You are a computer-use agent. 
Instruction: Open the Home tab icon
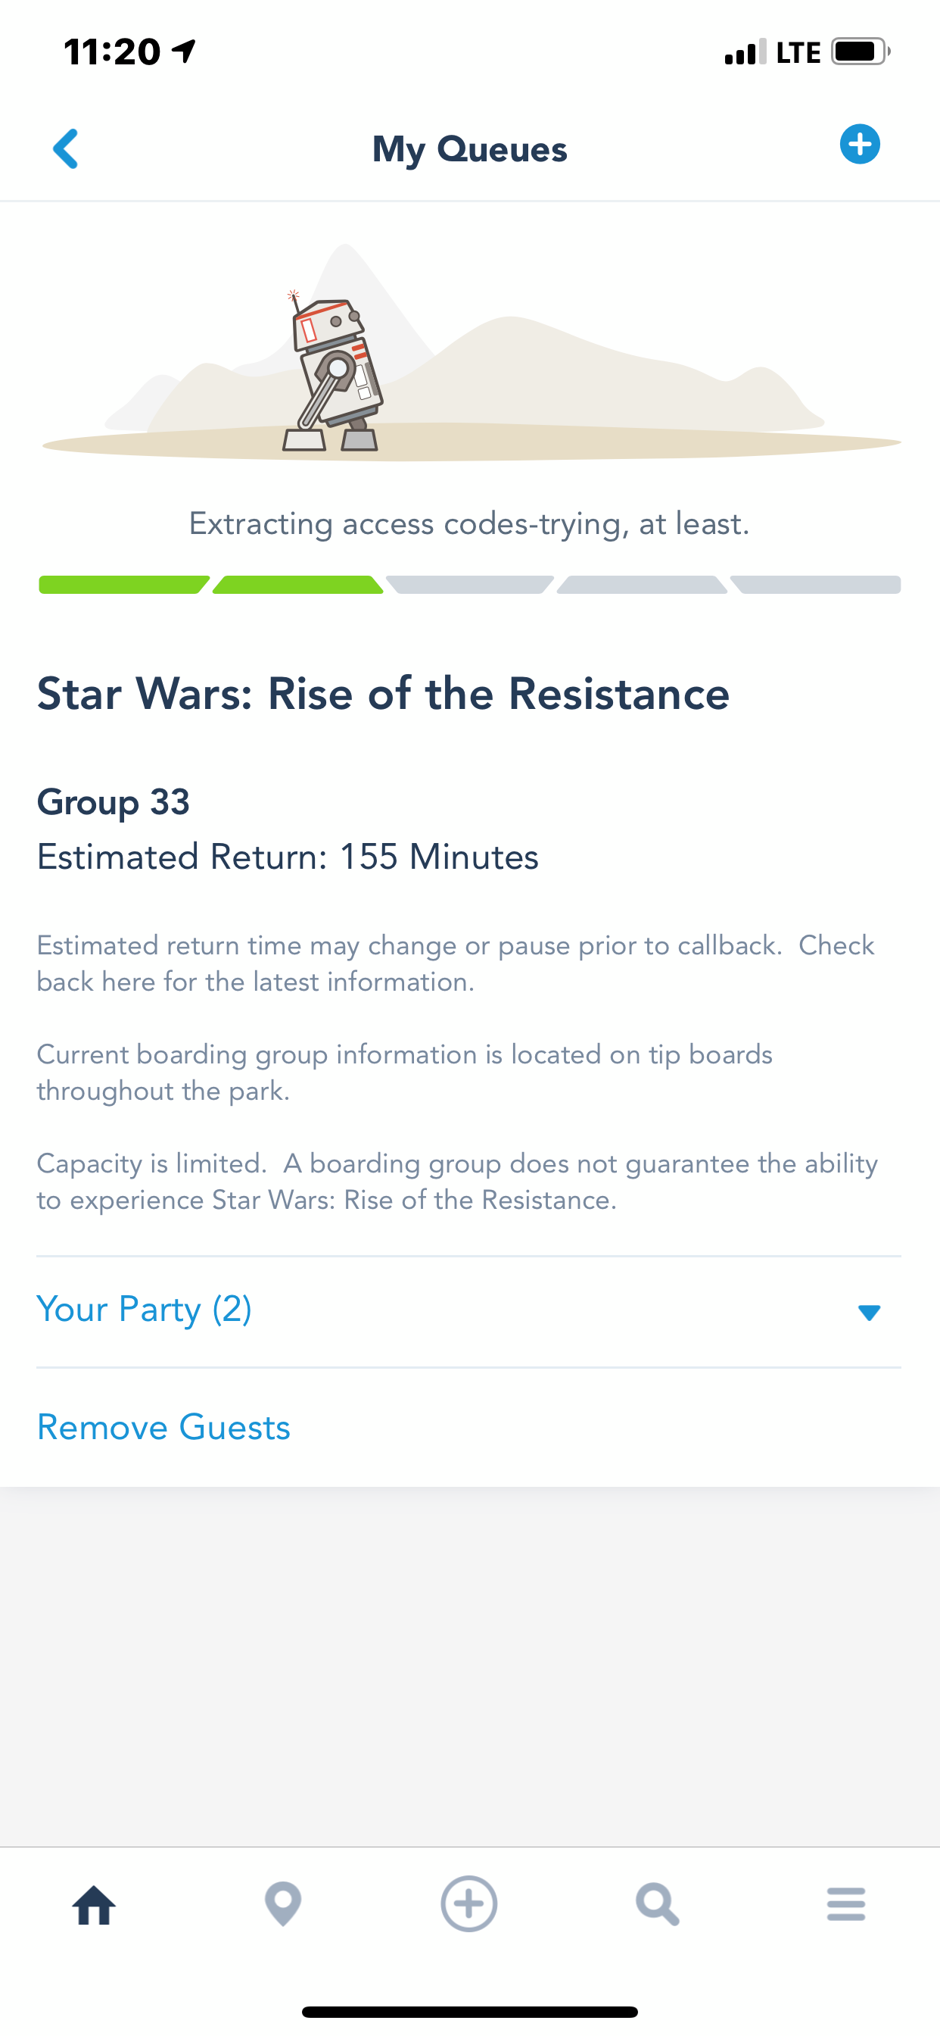(x=94, y=1905)
